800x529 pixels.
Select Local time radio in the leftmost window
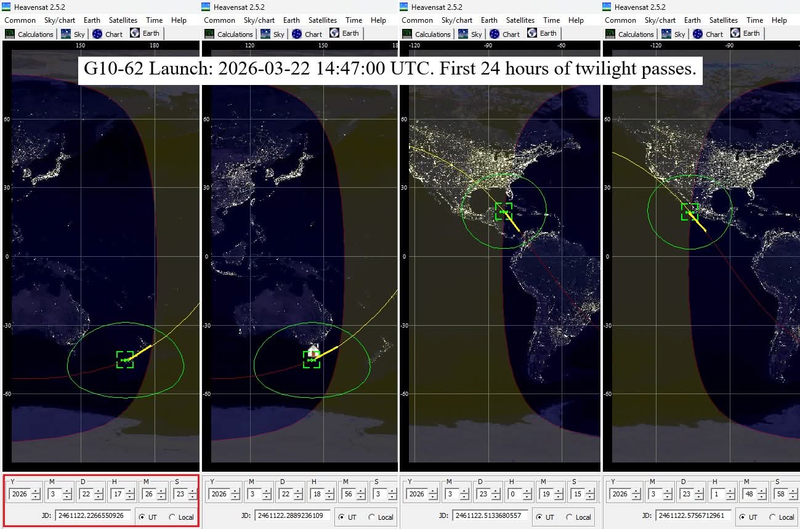coord(172,517)
